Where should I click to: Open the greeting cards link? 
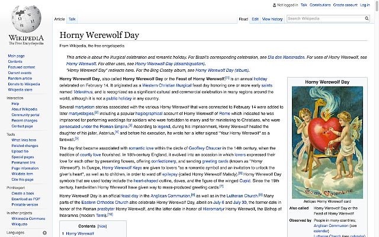215,161
